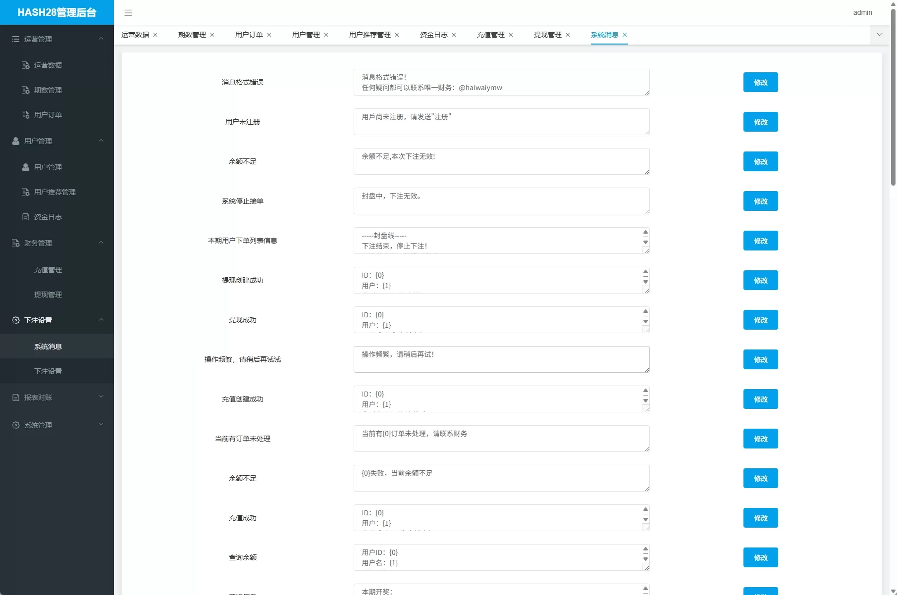Click the 资金日志 log icon
897x595 pixels.
pyautogui.click(x=25, y=217)
